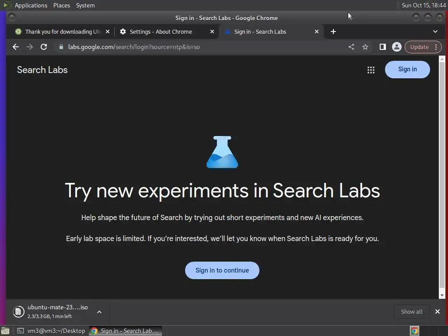Screen dimensions: 448x336
Task: Click the page scrollbar down arrow
Action: [x=442, y=295]
